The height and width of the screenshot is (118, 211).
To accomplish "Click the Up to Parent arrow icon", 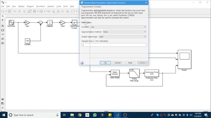I will tap(24, 11).
